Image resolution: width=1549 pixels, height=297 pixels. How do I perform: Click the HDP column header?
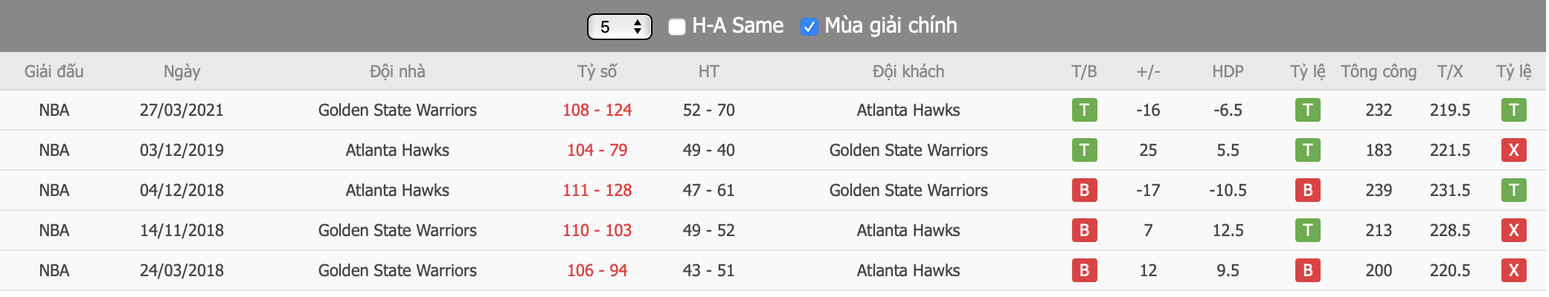pos(1228,71)
